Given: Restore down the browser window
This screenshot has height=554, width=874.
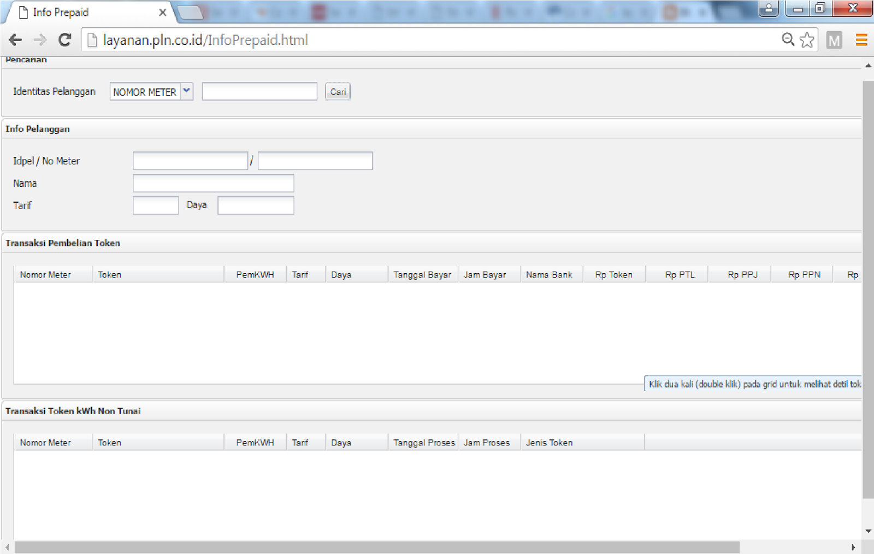Looking at the screenshot, I should (820, 8).
